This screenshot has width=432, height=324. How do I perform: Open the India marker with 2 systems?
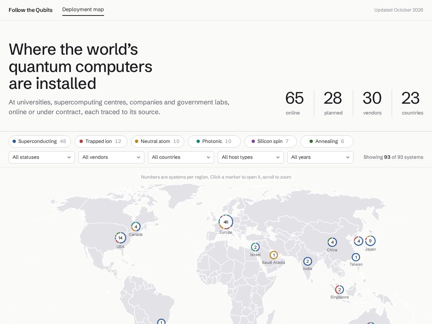pyautogui.click(x=307, y=261)
